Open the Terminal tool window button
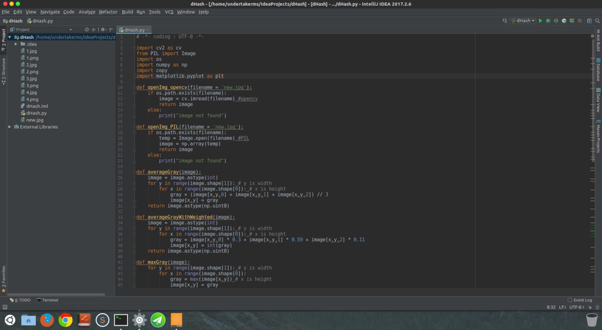 coord(48,300)
